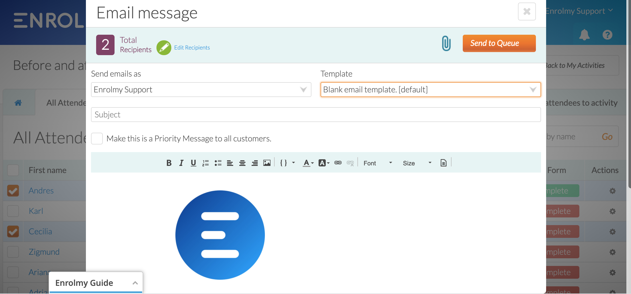Screen dimensions: 631x294
Task: Open attendee Andres link
Action: tap(41, 191)
